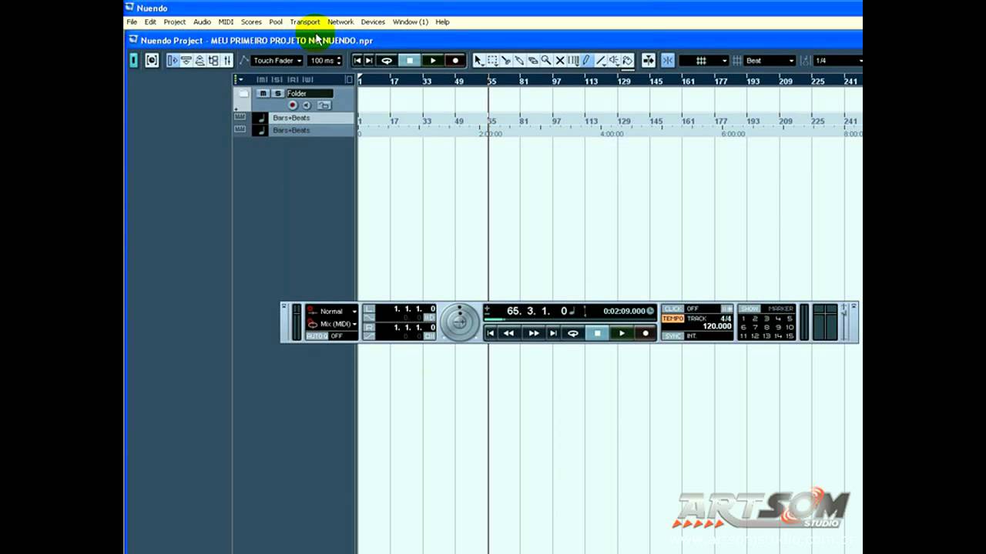Toggle Monitor speaker on Folder track
Screen dimensions: 986x554
[x=306, y=105]
